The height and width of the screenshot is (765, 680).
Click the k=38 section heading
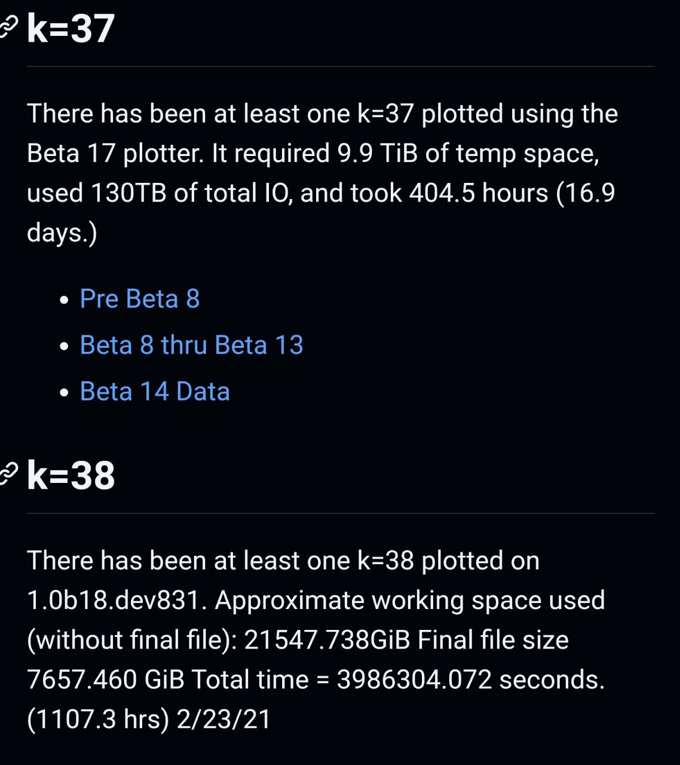pyautogui.click(x=71, y=475)
